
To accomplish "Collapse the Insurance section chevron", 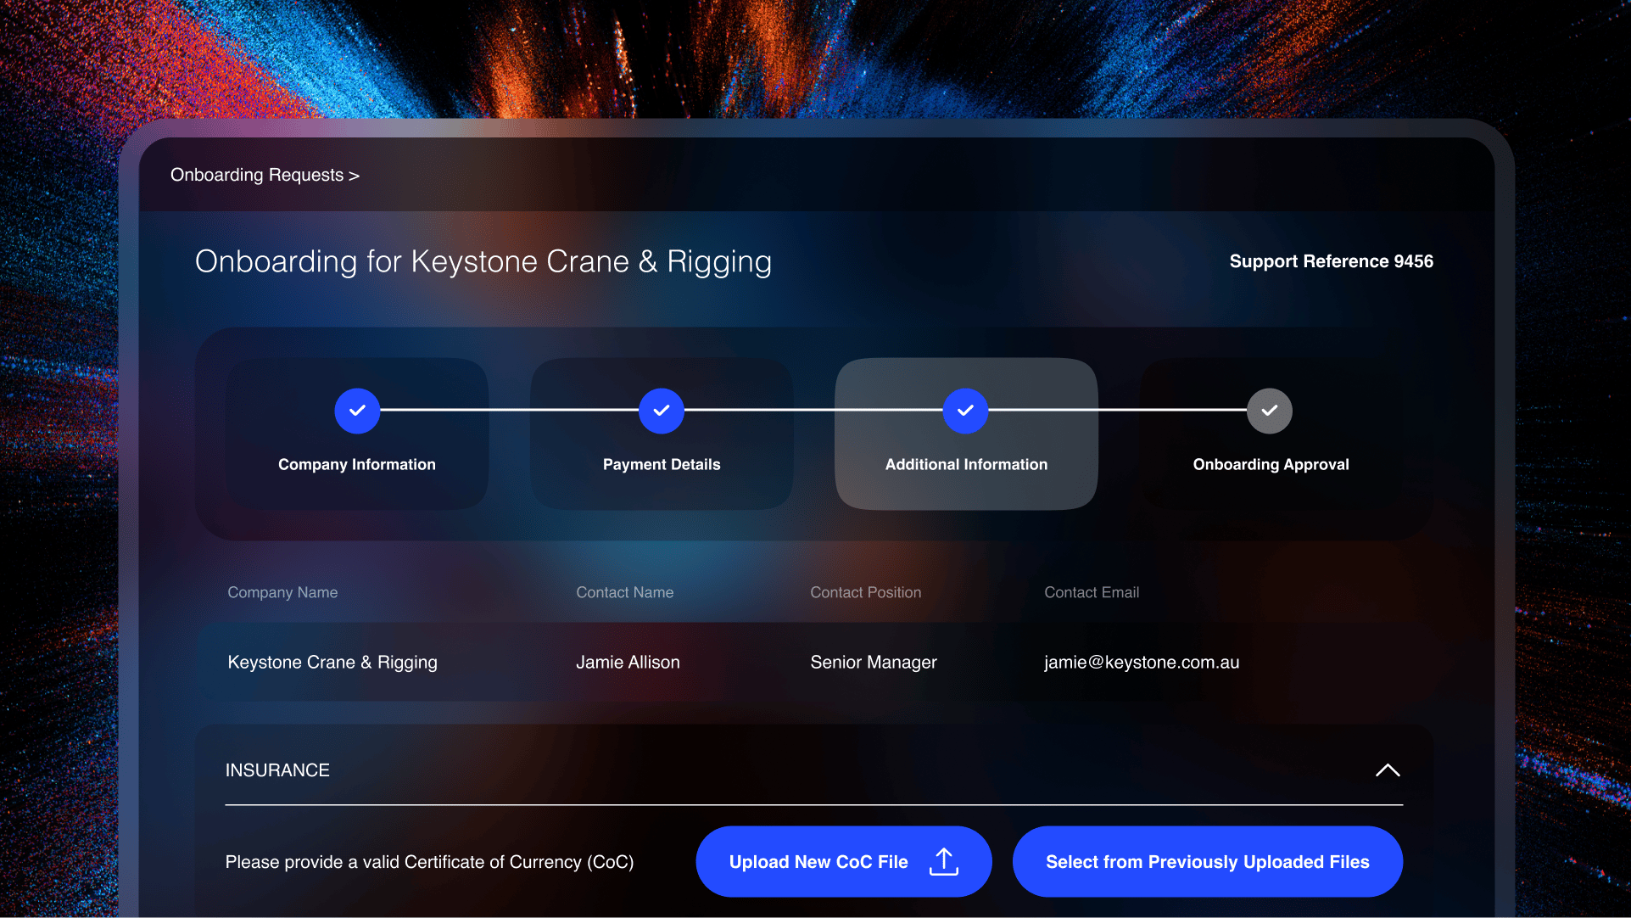I will coord(1387,770).
